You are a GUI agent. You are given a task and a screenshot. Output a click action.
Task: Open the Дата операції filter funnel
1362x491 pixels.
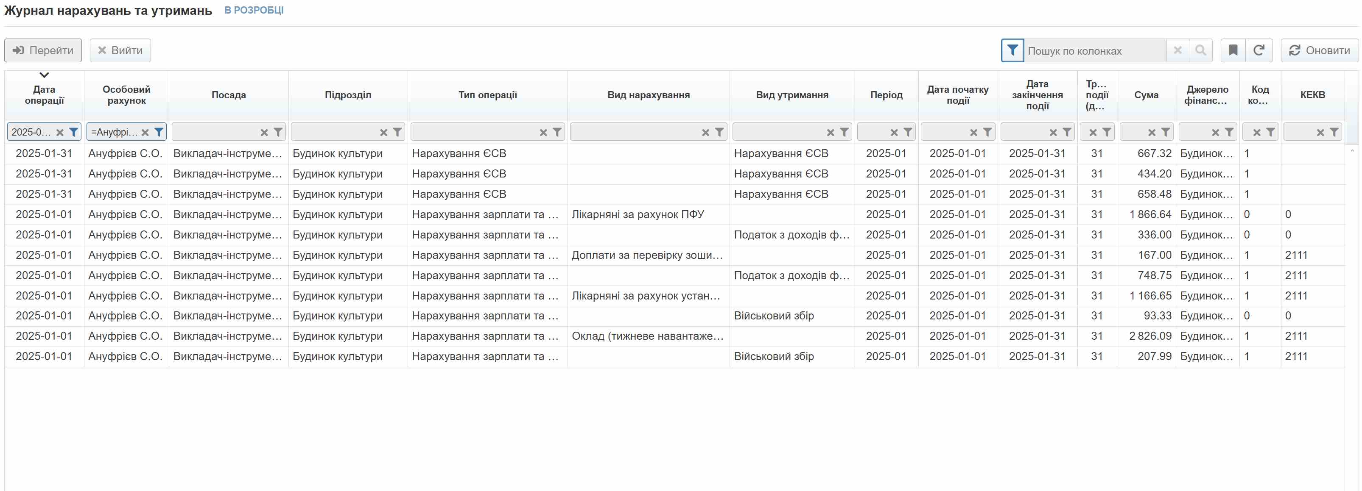73,132
